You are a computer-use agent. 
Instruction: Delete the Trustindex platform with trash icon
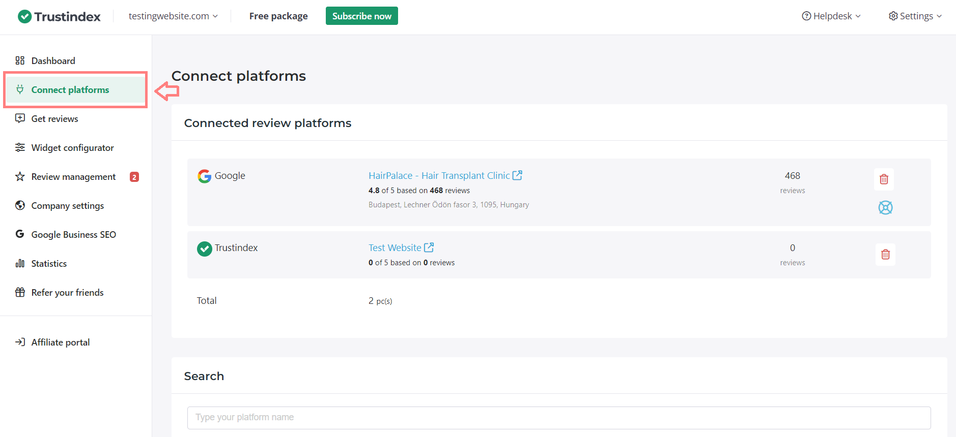[x=885, y=255]
